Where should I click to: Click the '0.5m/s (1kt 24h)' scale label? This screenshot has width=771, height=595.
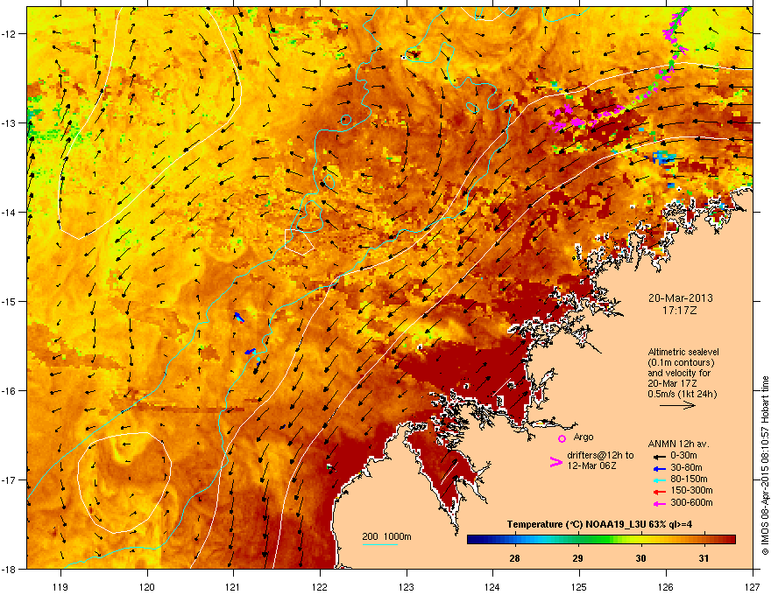coord(682,394)
